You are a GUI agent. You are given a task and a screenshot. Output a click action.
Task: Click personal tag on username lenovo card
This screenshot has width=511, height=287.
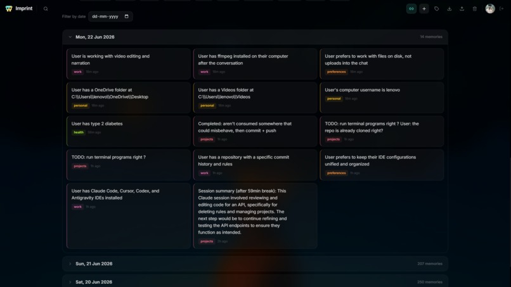coord(333,99)
